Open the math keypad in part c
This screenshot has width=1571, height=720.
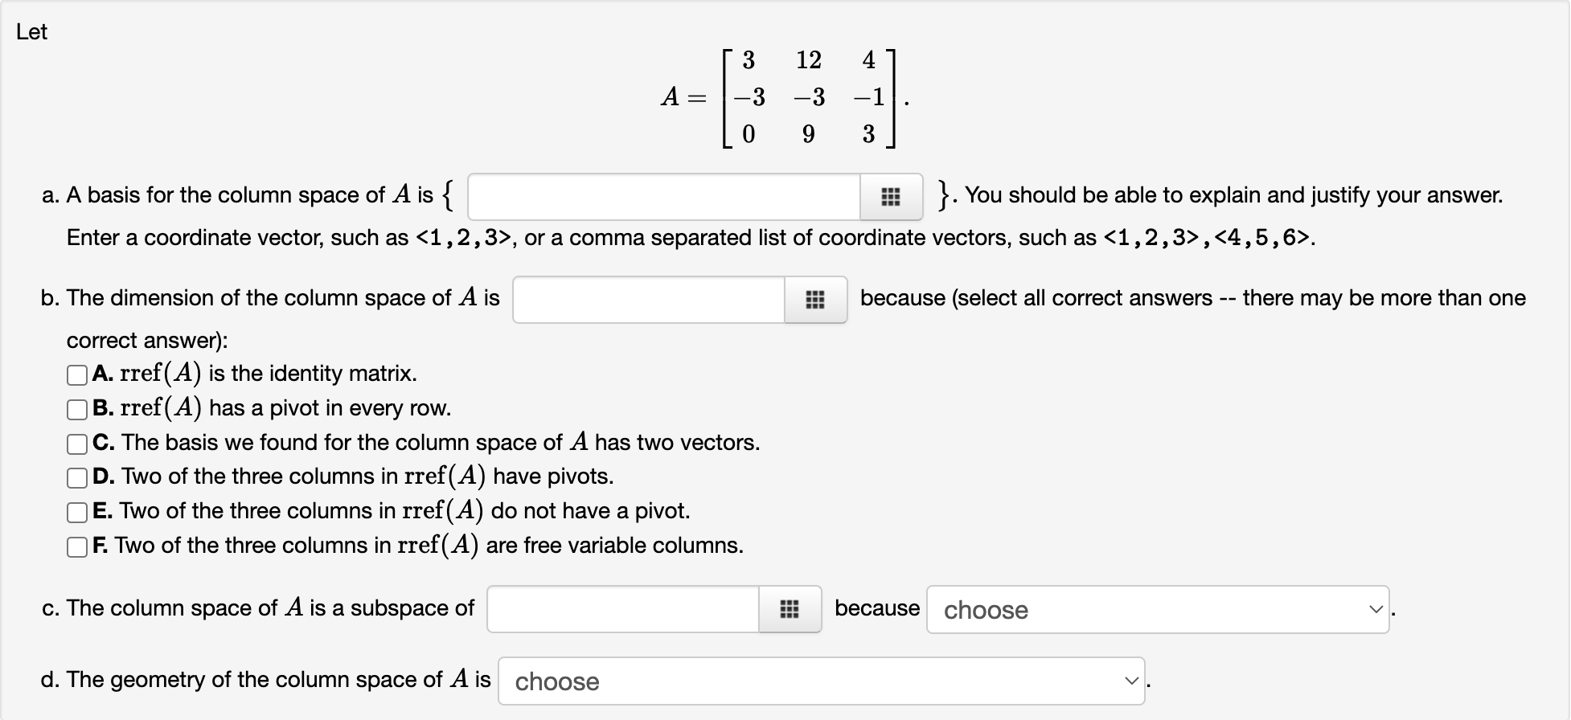(790, 610)
